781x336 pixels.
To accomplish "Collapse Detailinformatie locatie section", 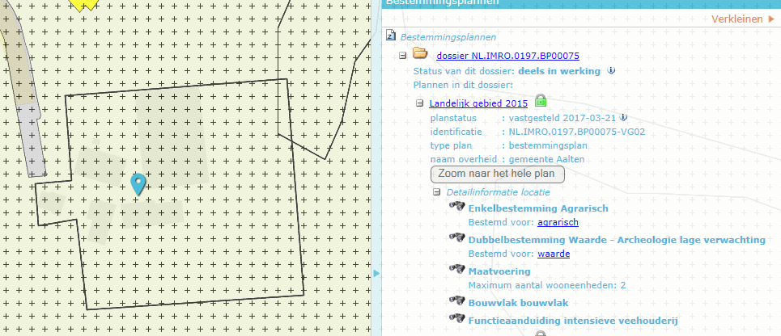I will [437, 192].
